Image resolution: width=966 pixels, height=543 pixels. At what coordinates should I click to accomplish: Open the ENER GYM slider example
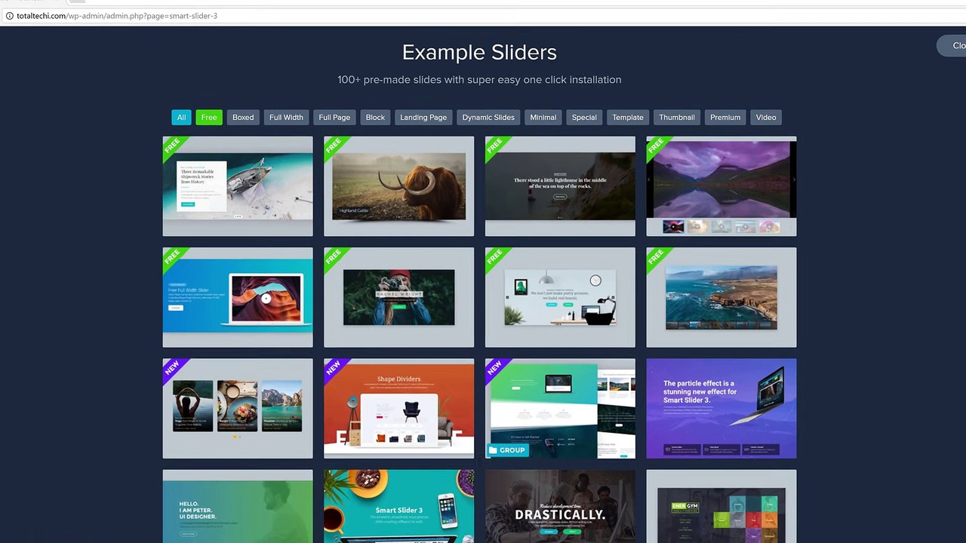721,506
